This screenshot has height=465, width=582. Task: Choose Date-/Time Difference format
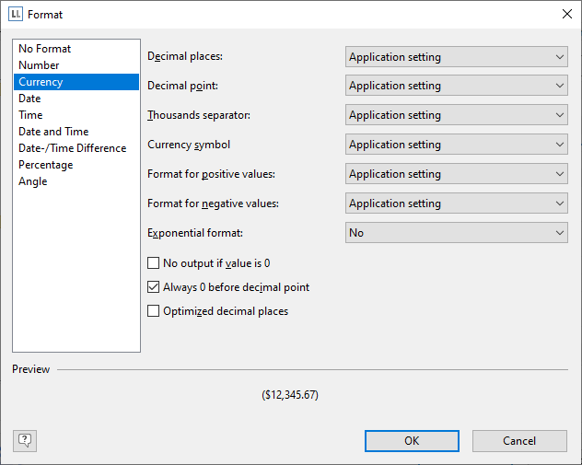[72, 148]
